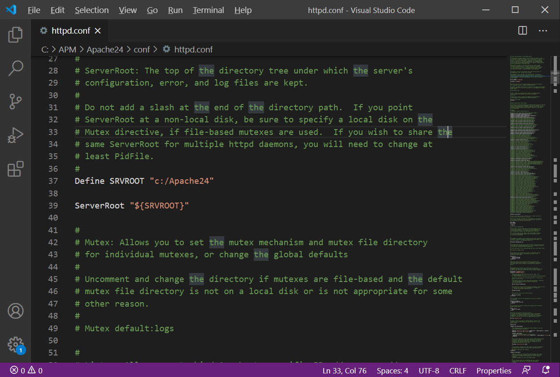
Task: Open the Search view
Action: coord(15,68)
